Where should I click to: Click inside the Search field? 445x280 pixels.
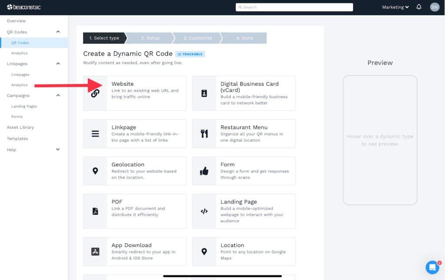pos(294,7)
